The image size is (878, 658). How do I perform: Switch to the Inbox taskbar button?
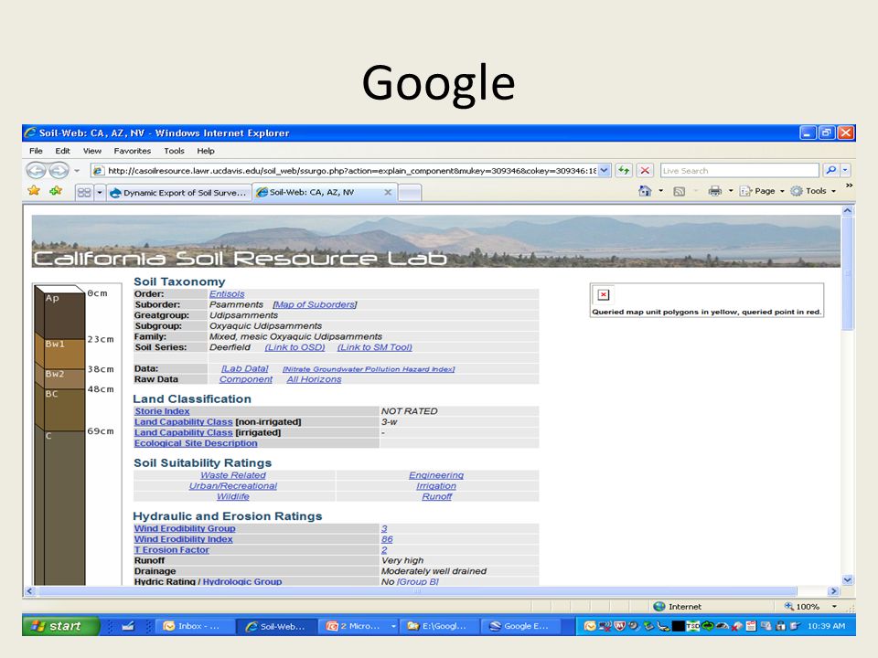click(193, 626)
